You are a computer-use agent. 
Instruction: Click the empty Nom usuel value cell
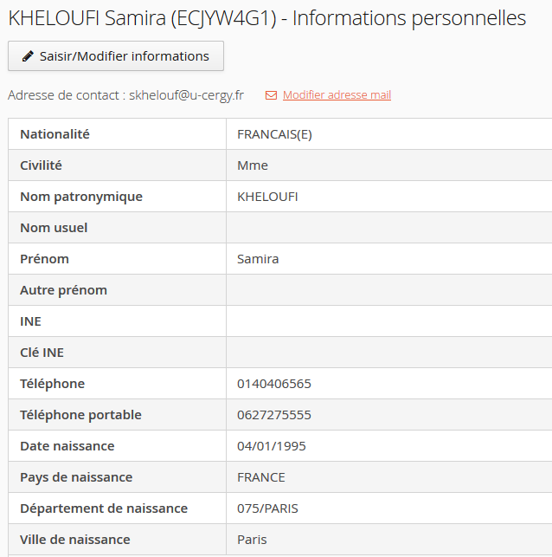pos(388,228)
